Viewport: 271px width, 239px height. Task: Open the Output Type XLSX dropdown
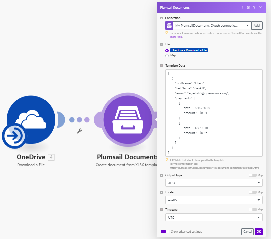coord(214,183)
